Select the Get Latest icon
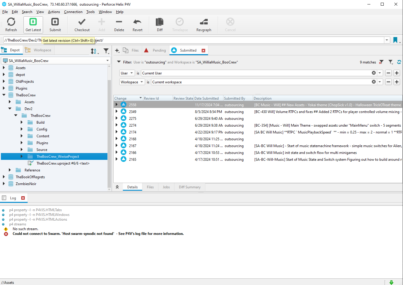 33,25
